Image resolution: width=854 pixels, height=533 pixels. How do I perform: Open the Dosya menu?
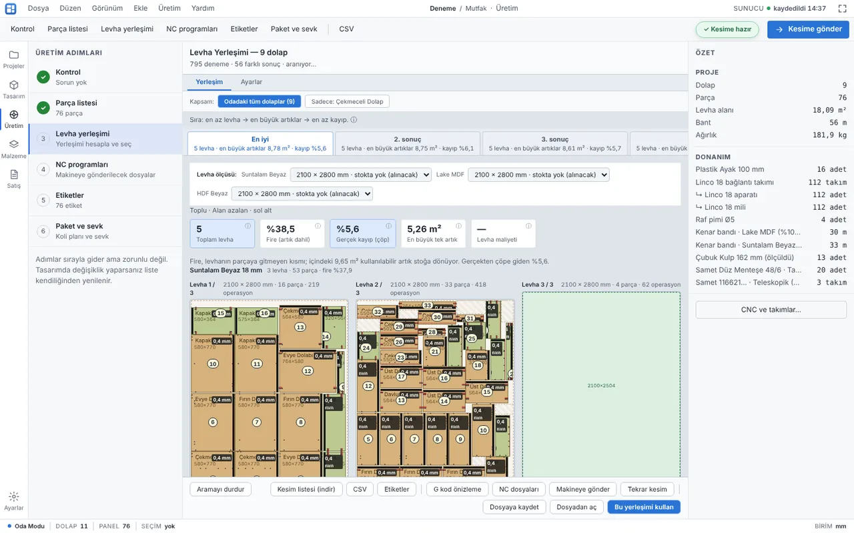pos(38,9)
